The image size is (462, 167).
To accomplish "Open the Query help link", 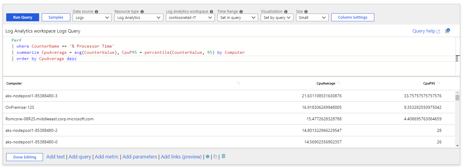I will coord(426,31).
